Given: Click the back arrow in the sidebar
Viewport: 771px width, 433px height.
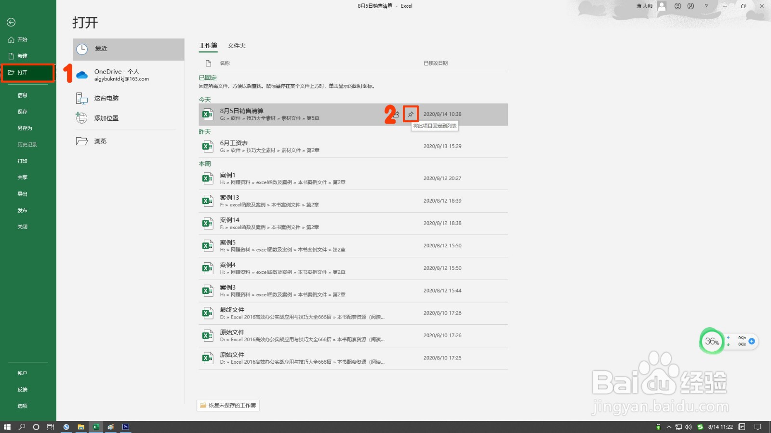Looking at the screenshot, I should click(11, 22).
